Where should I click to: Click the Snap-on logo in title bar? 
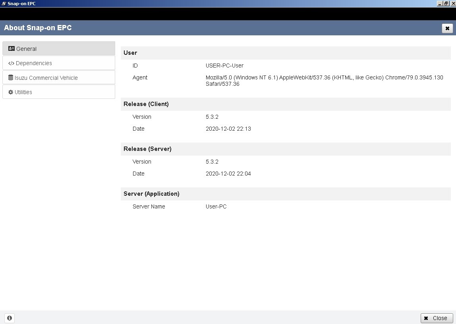click(x=4, y=4)
